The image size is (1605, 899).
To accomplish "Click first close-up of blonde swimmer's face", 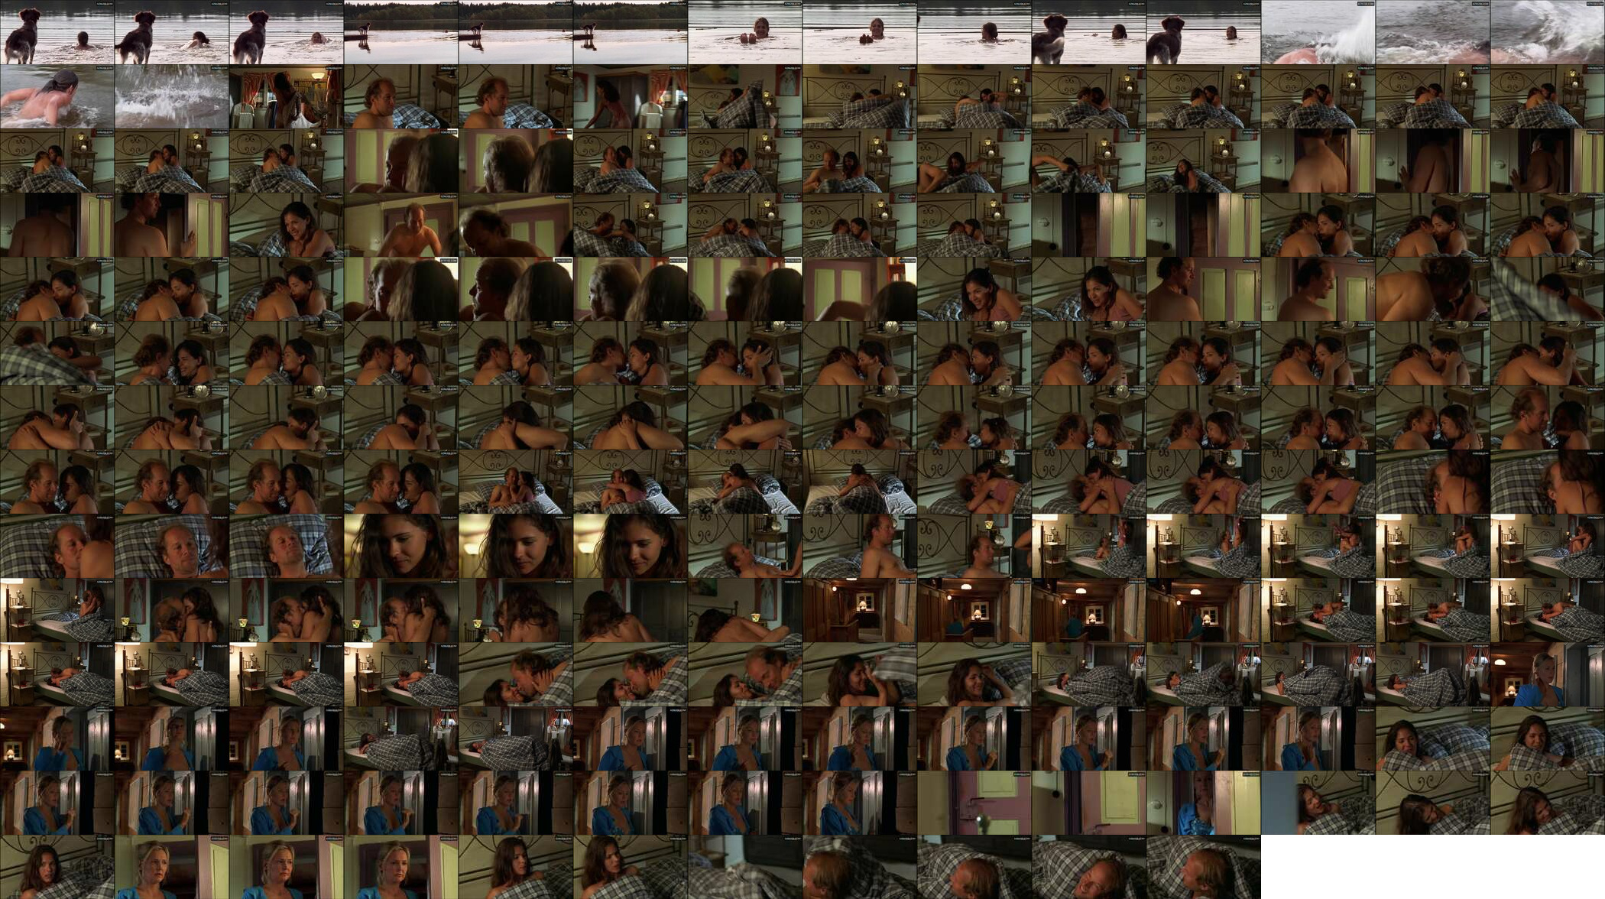I will click(745, 32).
